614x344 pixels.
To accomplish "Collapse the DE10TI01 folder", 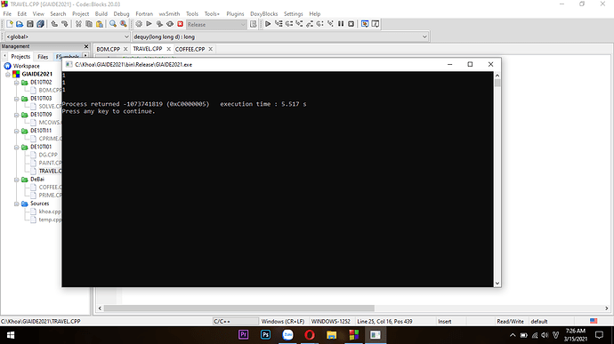I will pos(16,148).
